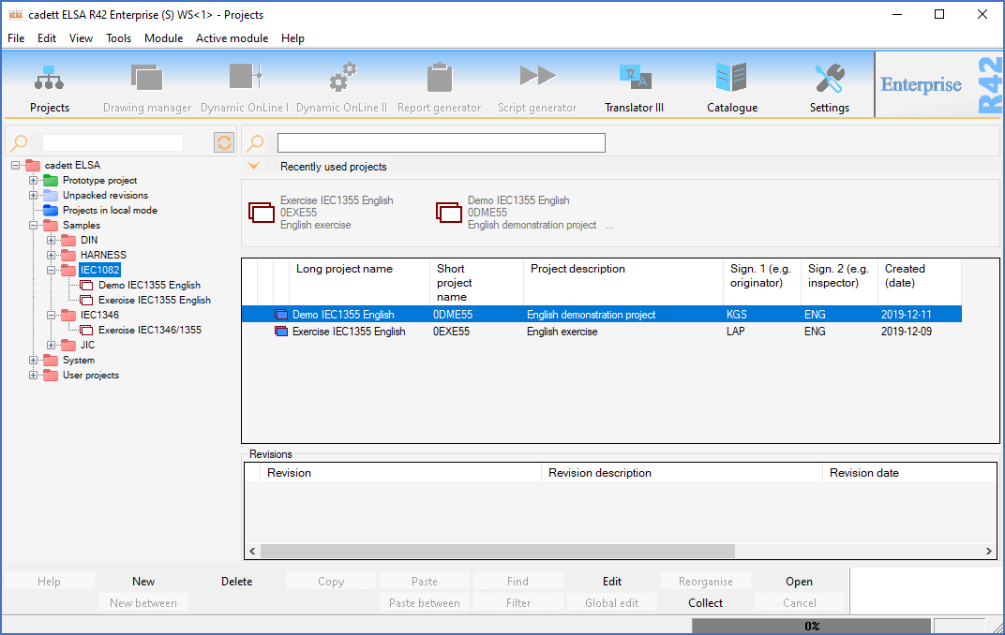Screen dimensions: 1005x635
Task: Click the Revisions scroll left arrow
Action: pyautogui.click(x=252, y=551)
